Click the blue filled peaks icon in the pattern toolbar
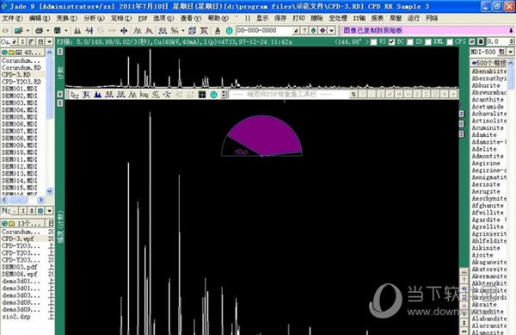This screenshot has height=335, width=516. (x=98, y=95)
